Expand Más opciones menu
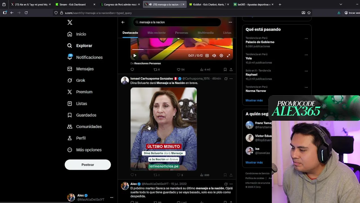The height and width of the screenshot is (203, 360). pos(84,150)
